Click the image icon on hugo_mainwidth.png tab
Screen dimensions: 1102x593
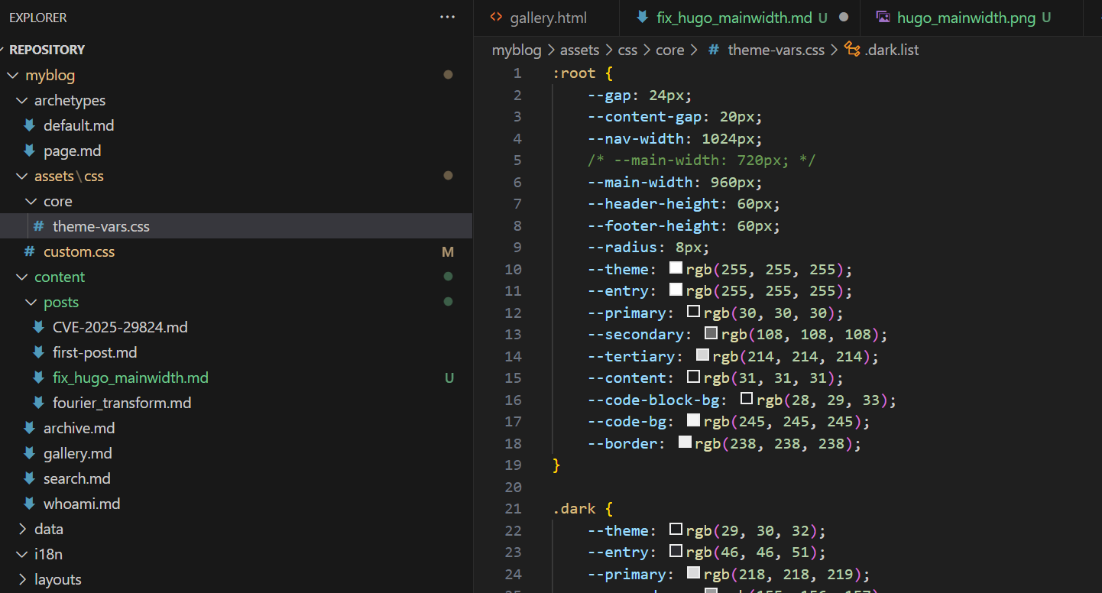883,17
